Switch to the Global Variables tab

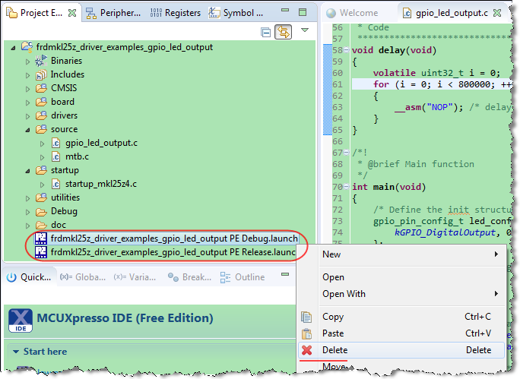pyautogui.click(x=83, y=277)
